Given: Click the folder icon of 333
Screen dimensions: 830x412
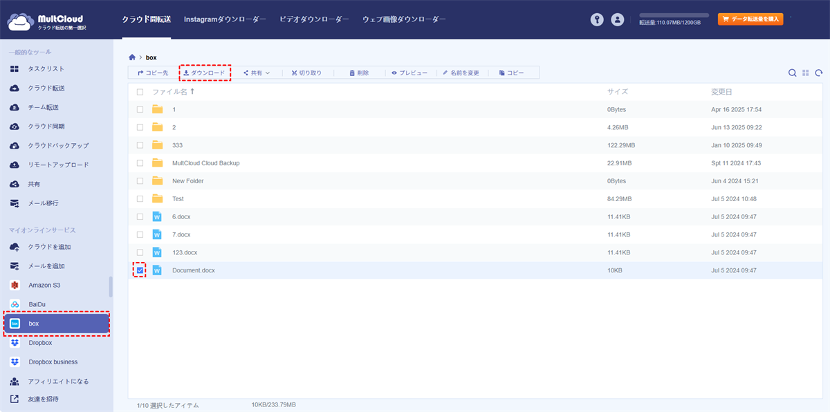Looking at the screenshot, I should coord(157,145).
